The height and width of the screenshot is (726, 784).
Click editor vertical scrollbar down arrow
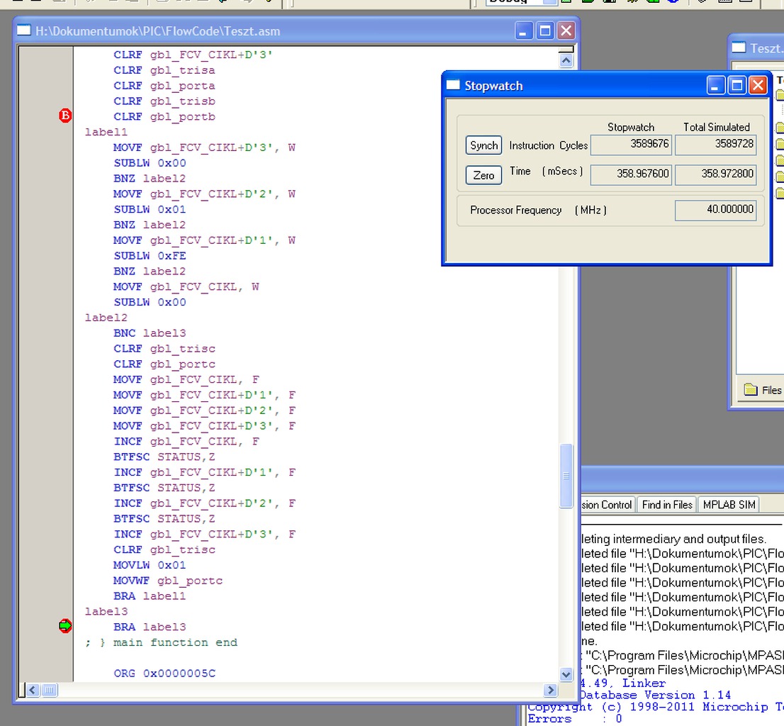(x=566, y=674)
